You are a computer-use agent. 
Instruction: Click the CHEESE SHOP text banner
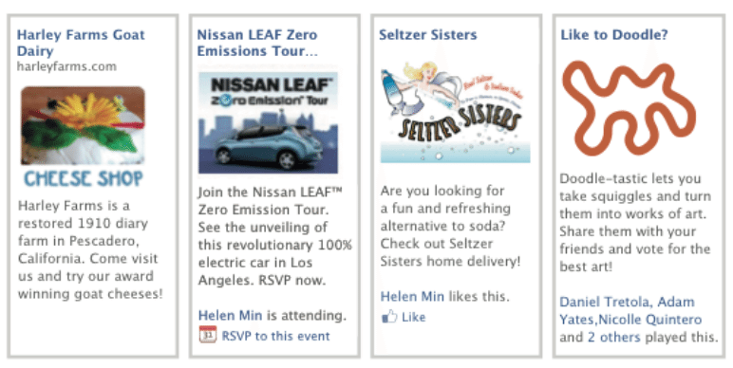[x=84, y=178]
